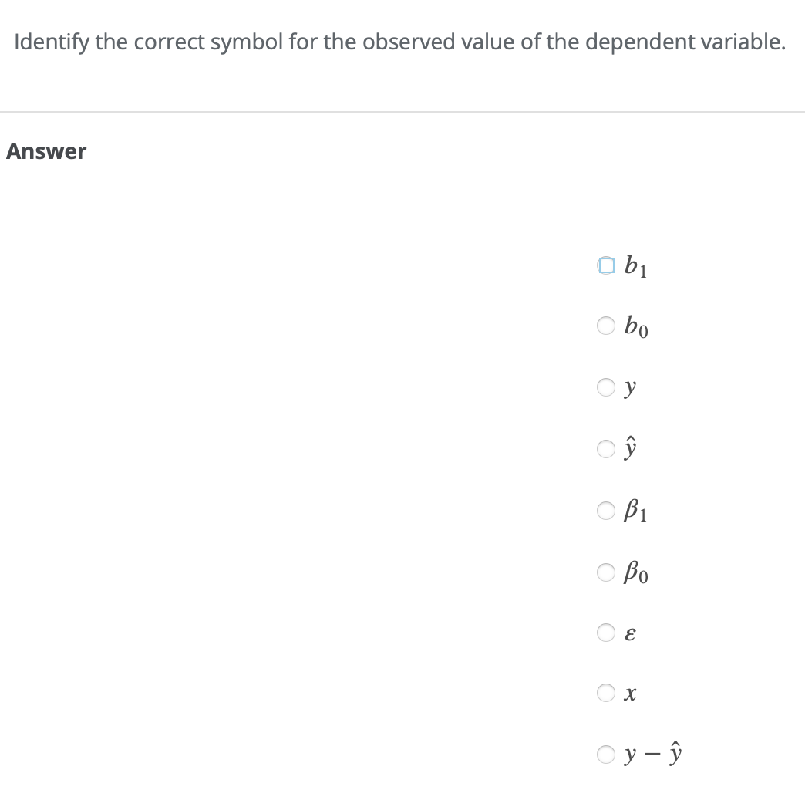Choose the ε (epsilon) option
The height and width of the screenshot is (790, 805).
coord(606,633)
